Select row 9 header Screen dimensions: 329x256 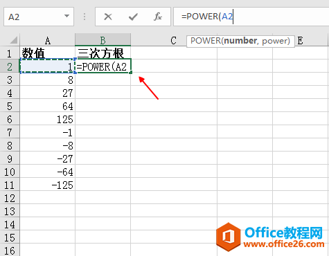10,158
